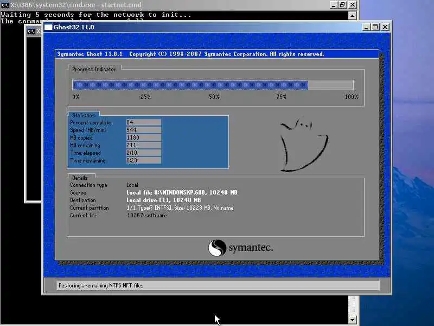Click the 50% progress scale label

pos(214,97)
